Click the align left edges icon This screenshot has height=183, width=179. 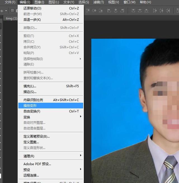point(109,11)
